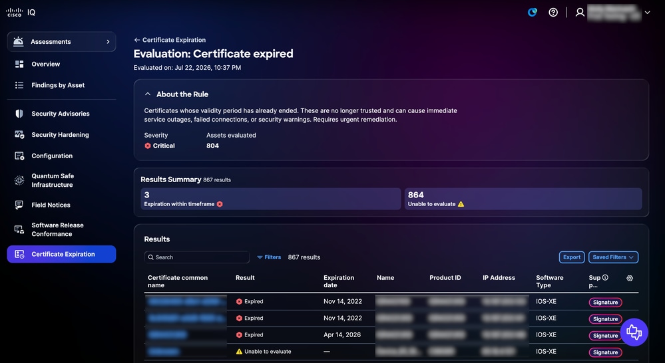665x363 pixels.
Task: Click the Assessments bell icon
Action: [x=18, y=41]
